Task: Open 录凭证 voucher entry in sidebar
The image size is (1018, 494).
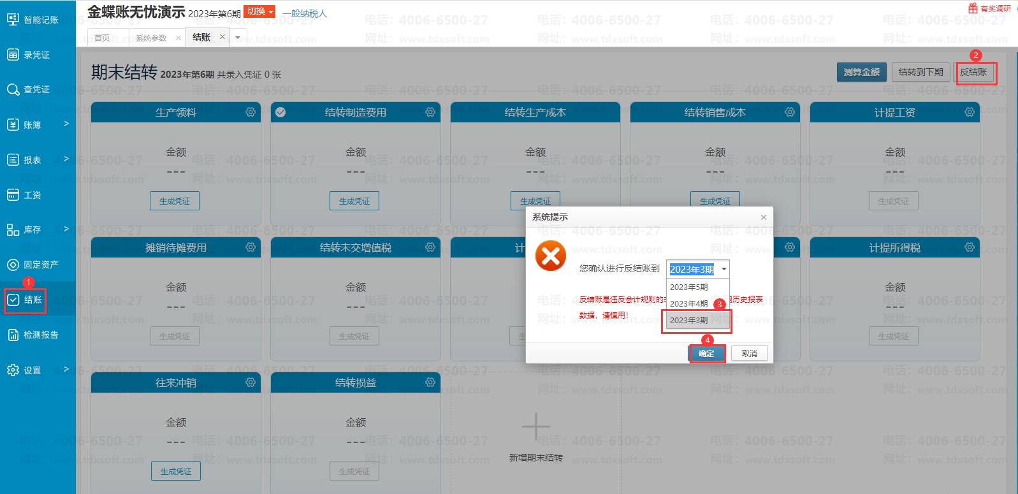Action: pyautogui.click(x=13, y=55)
